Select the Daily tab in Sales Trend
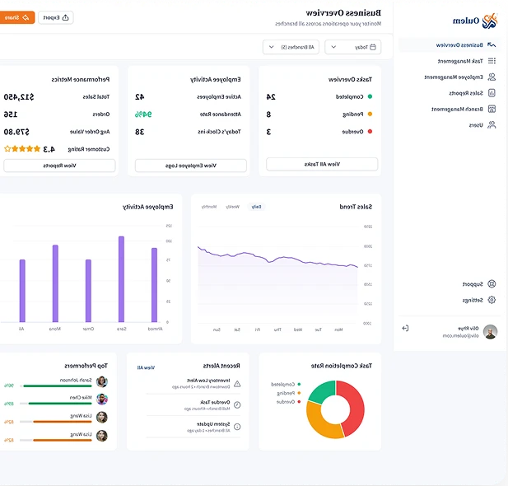 [257, 207]
